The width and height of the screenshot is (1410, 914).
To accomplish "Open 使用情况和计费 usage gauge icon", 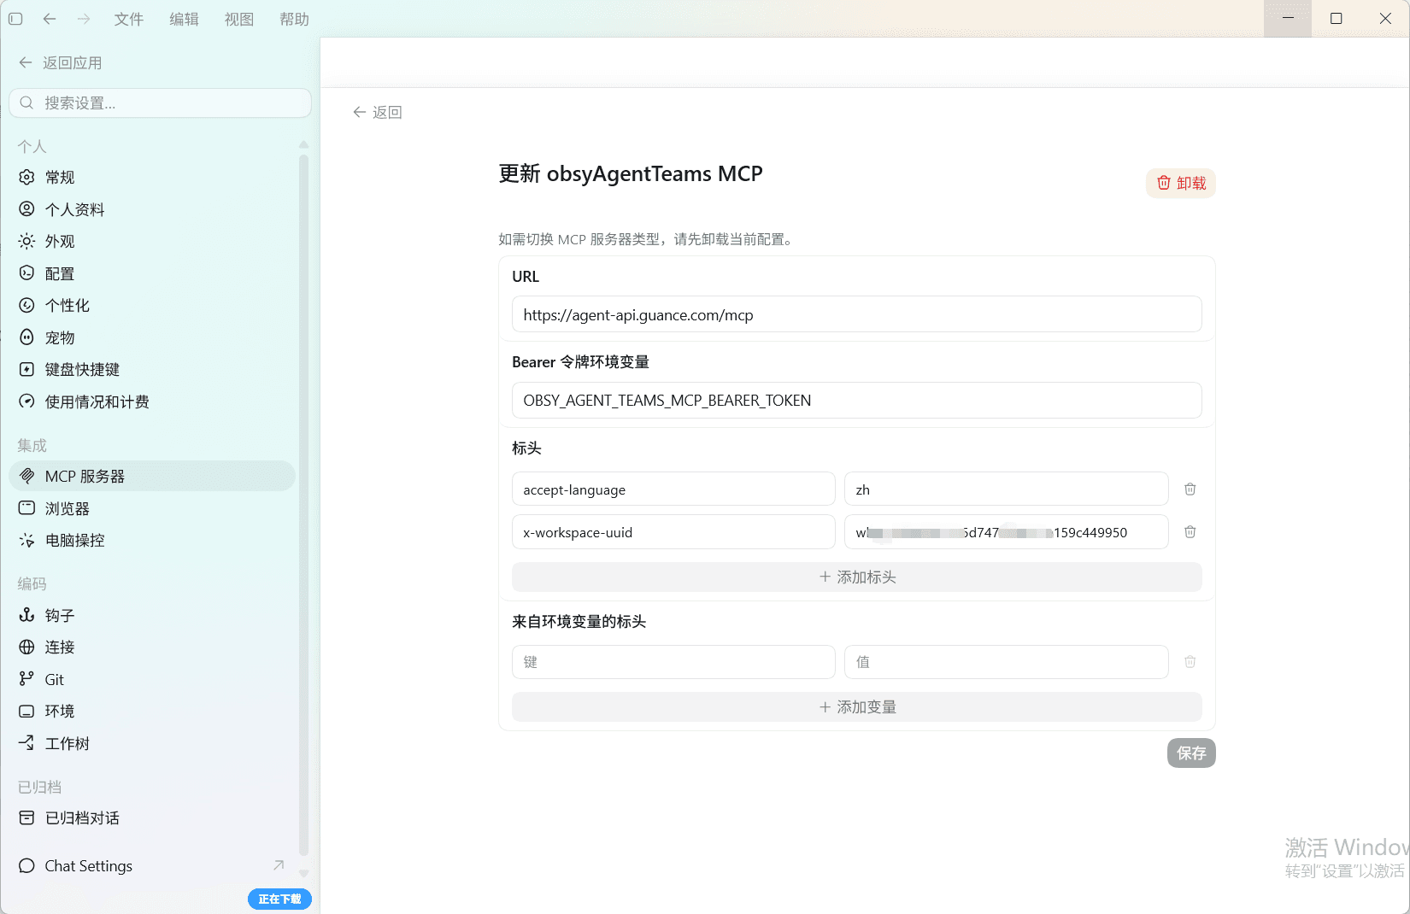I will click(x=26, y=401).
